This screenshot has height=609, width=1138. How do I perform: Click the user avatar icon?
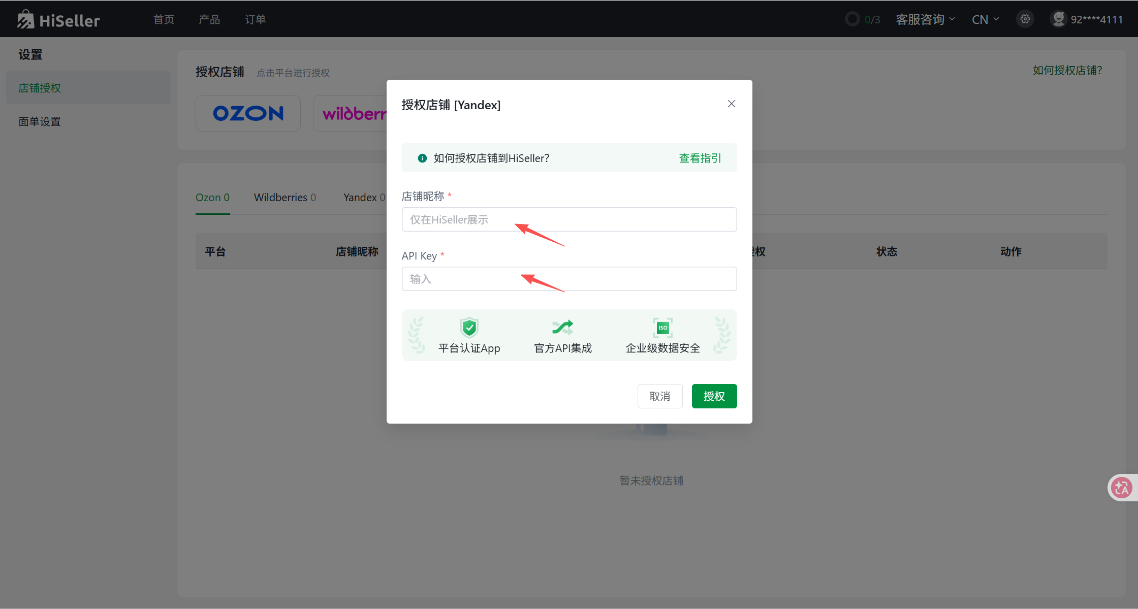(1058, 19)
